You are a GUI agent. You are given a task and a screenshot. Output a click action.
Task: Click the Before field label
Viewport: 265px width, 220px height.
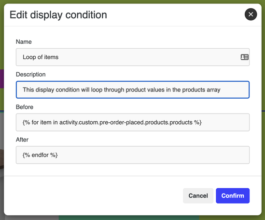(25, 107)
